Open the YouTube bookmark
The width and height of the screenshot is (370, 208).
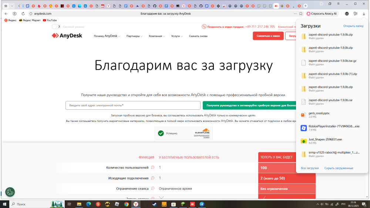point(50,20)
